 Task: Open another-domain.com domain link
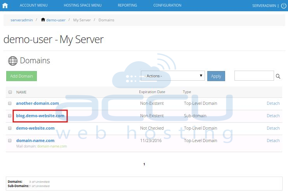38,103
